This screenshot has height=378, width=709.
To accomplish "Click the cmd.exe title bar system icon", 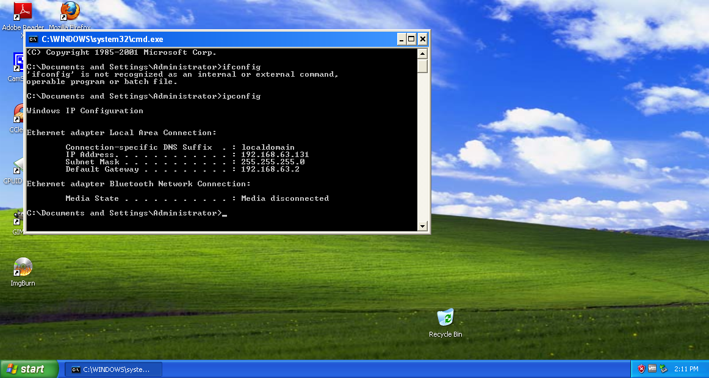I will pyautogui.click(x=33, y=39).
